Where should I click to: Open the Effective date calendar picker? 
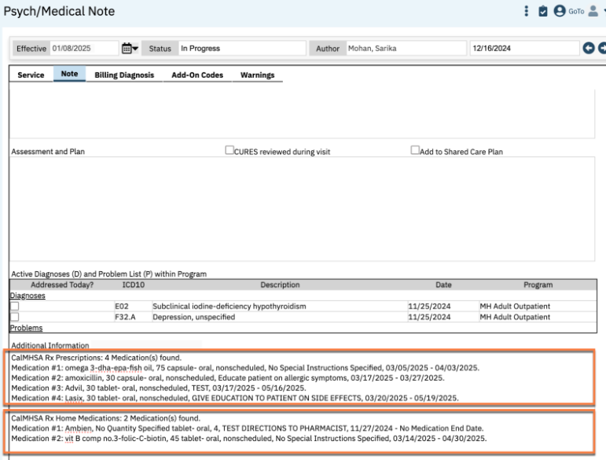click(x=127, y=48)
